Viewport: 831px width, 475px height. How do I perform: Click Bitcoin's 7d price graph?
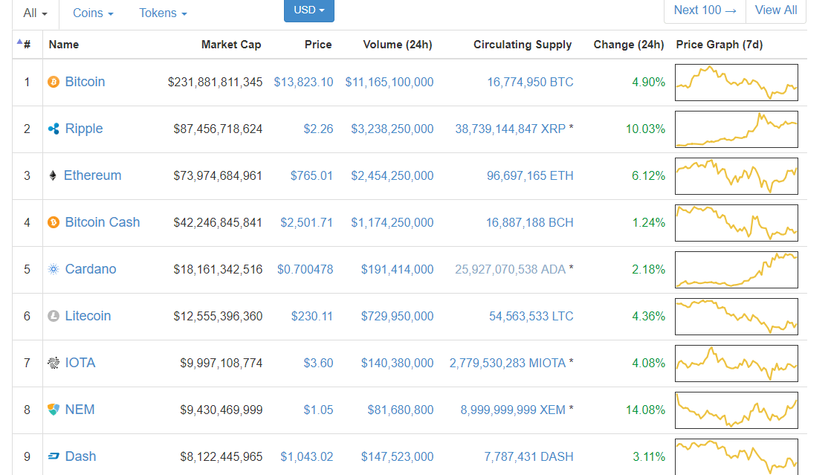[x=736, y=83]
